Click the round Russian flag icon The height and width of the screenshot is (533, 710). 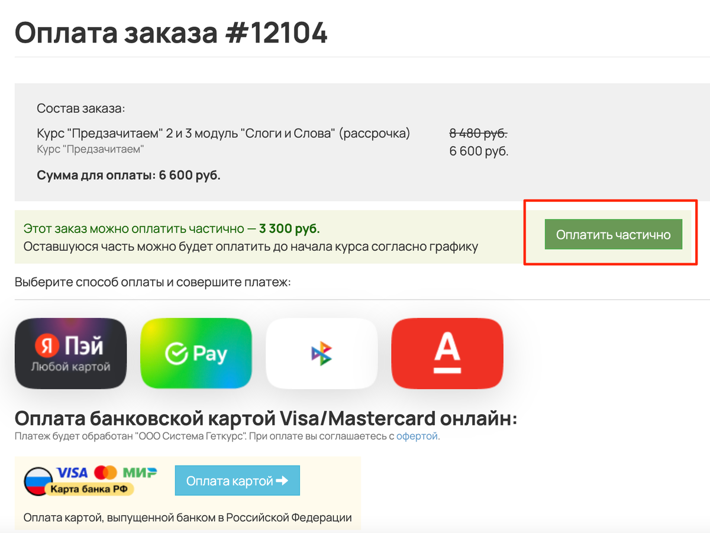37,480
